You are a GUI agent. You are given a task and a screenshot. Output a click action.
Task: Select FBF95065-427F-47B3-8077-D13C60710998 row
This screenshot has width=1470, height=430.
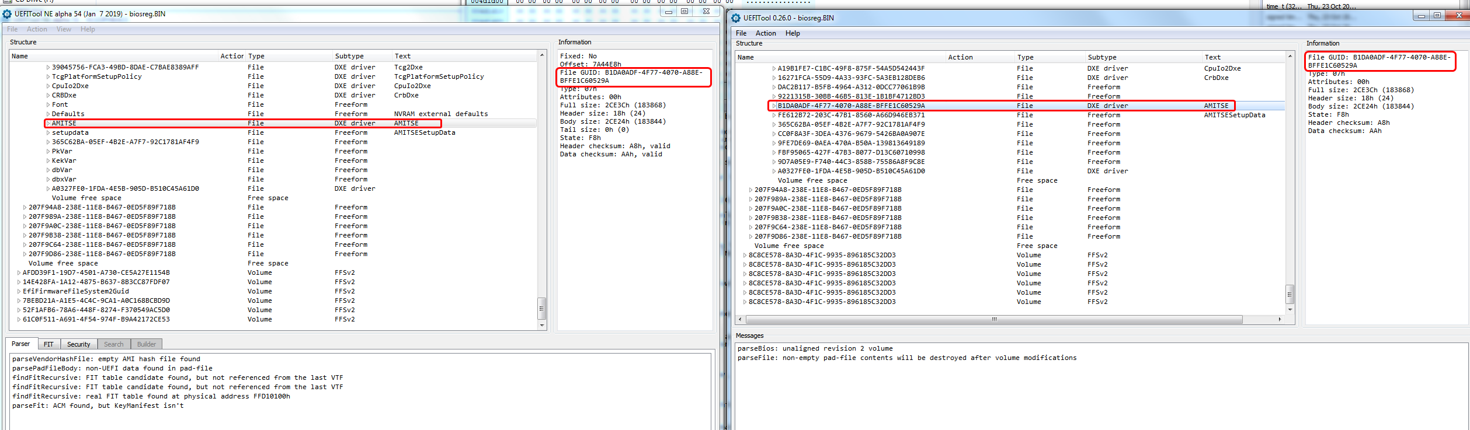coord(1010,152)
